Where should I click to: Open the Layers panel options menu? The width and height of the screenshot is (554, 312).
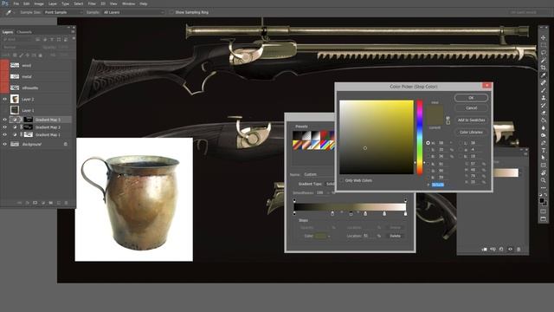73,32
